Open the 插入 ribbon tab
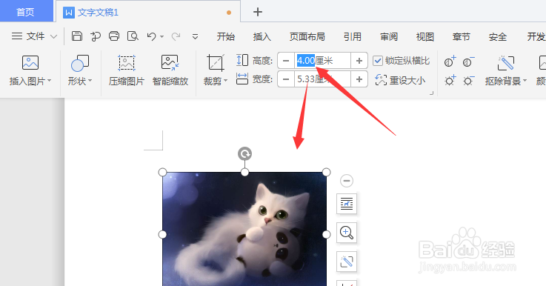This screenshot has width=546, height=286. click(262, 36)
